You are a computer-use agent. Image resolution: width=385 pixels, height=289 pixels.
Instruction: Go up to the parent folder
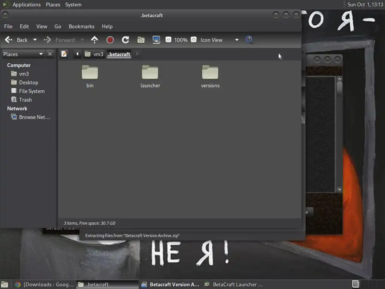(x=94, y=40)
